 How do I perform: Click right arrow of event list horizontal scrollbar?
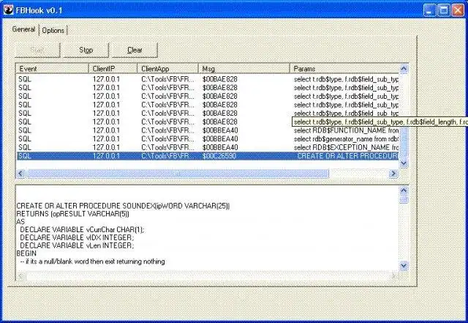[393, 174]
